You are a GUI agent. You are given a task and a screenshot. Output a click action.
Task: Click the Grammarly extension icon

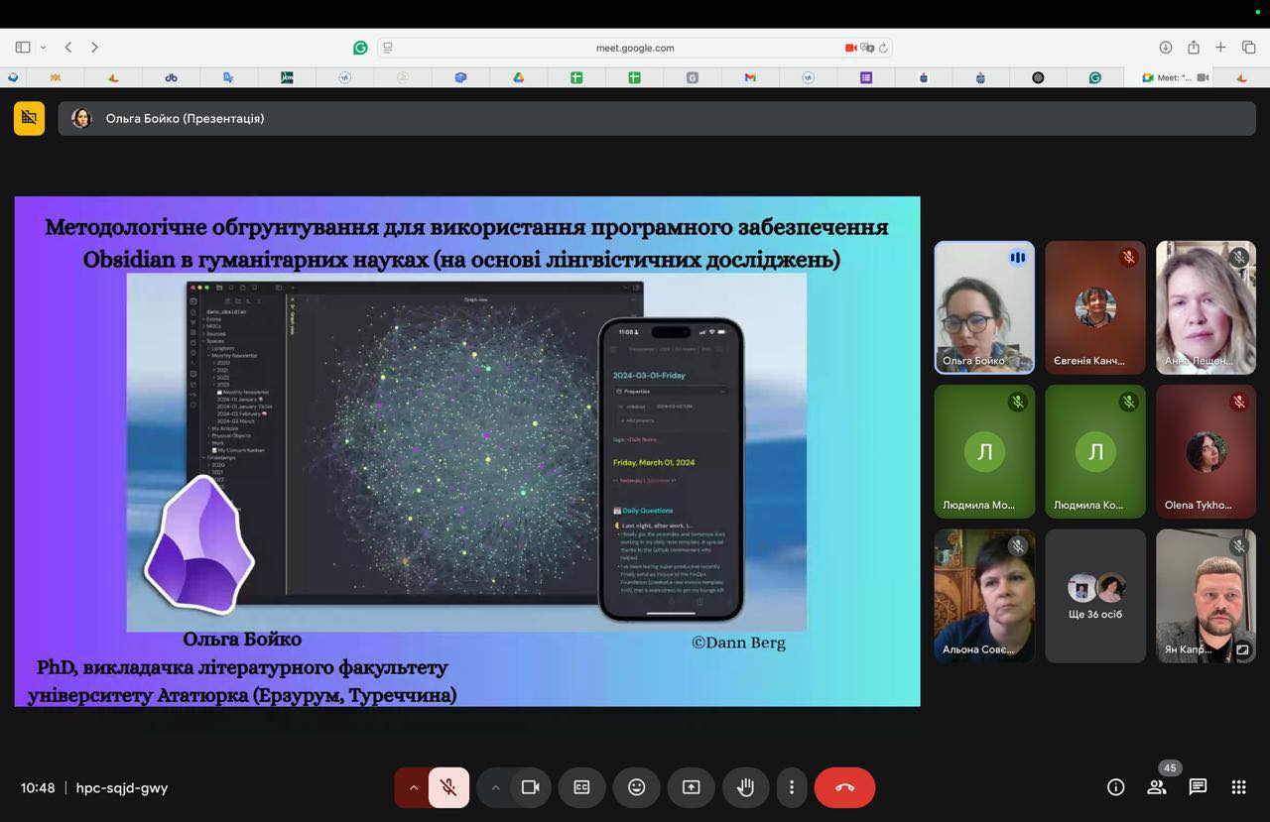point(360,48)
